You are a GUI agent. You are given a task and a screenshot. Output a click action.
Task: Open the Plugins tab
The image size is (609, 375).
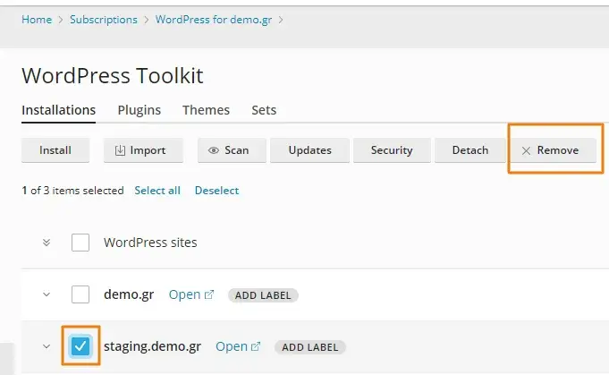point(139,110)
